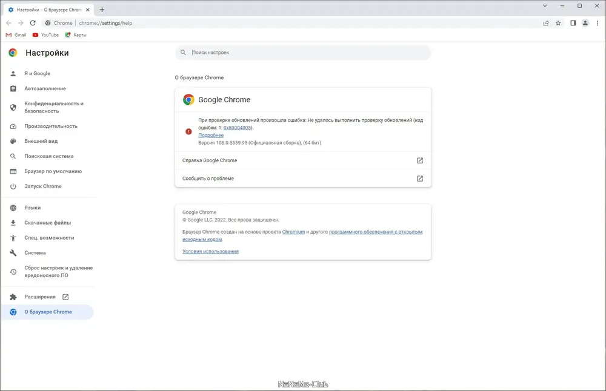Click the Подробнее link

pos(211,135)
